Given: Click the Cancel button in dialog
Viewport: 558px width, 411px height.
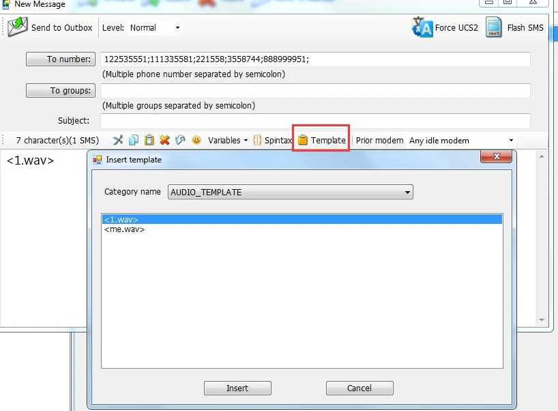Looking at the screenshot, I should [x=359, y=388].
